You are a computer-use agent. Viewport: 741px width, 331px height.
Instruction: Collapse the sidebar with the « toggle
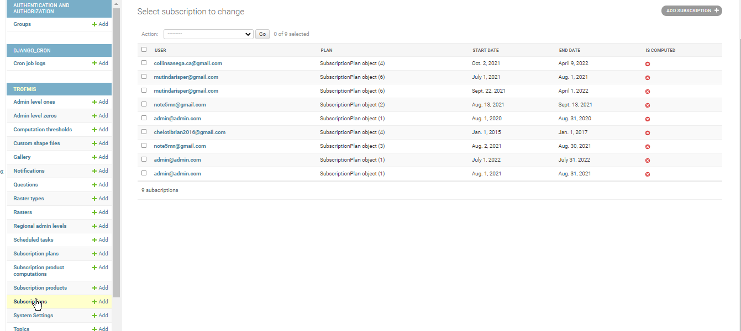[2, 172]
